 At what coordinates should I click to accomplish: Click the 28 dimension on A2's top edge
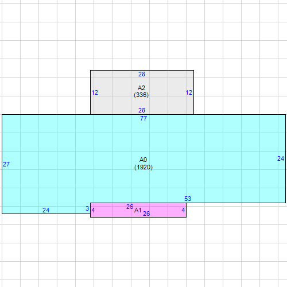[142, 74]
